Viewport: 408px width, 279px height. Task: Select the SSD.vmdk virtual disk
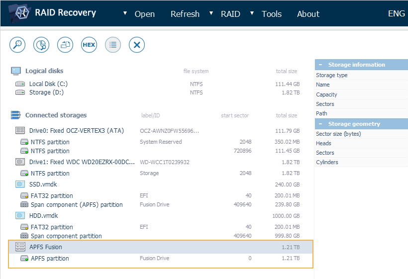43,184
